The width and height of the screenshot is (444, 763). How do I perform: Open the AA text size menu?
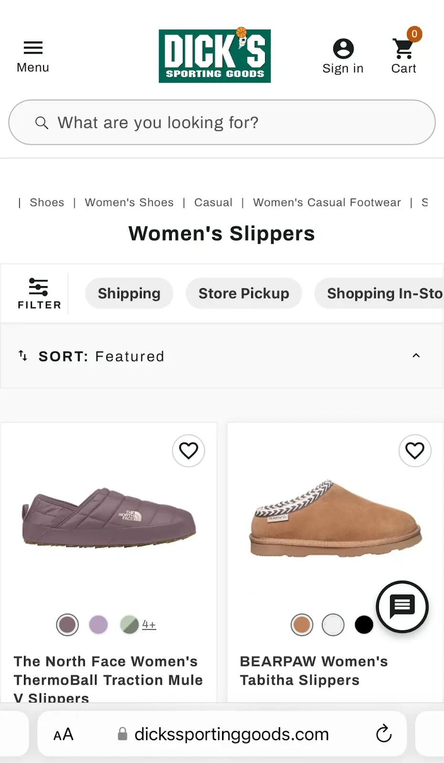(x=63, y=734)
